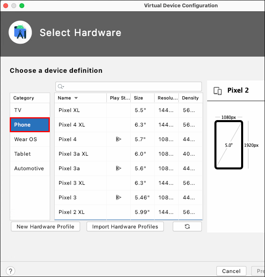Click the 5.46" size cell
265x277 pixels.
tap(142, 197)
